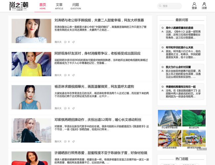
Task: Click the 办公楼写字楼出租 ad image
Action: [x=169, y=118]
